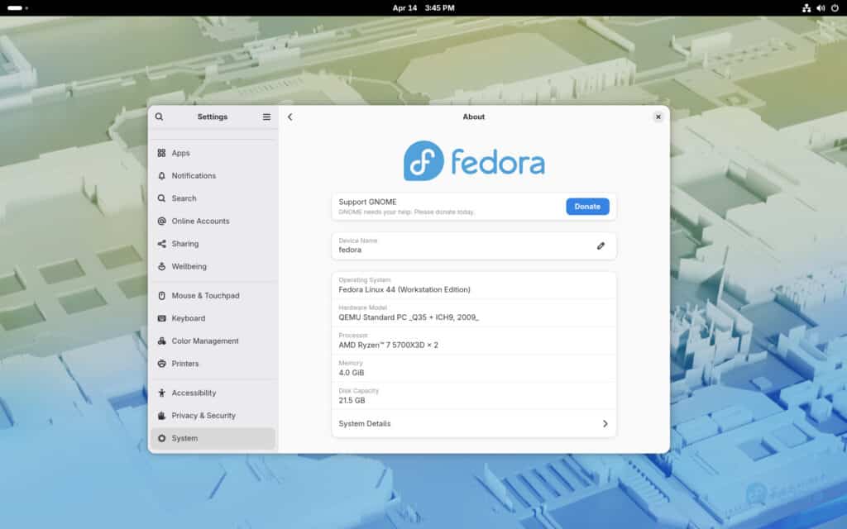The height and width of the screenshot is (529, 847).
Task: Go back using the arrow in About
Action: click(x=290, y=117)
